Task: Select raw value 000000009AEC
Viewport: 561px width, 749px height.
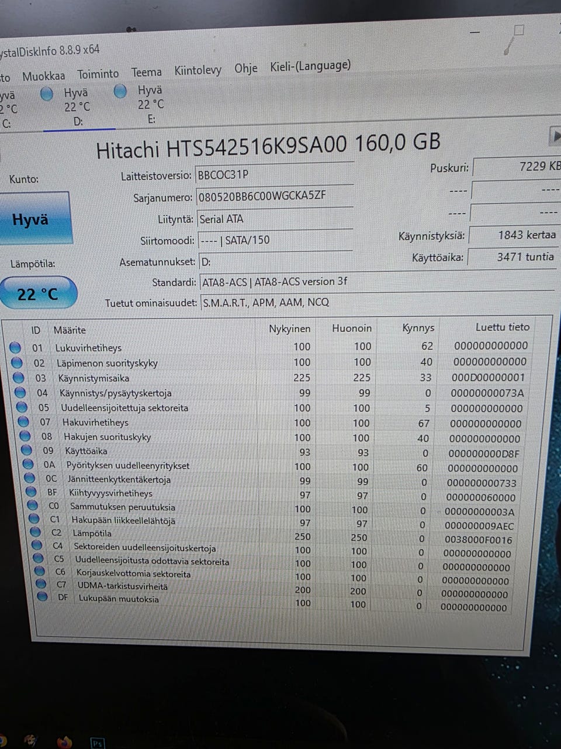Action: point(479,525)
